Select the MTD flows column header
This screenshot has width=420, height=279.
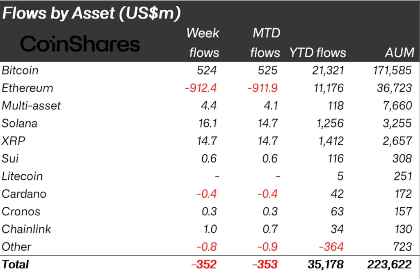click(265, 43)
